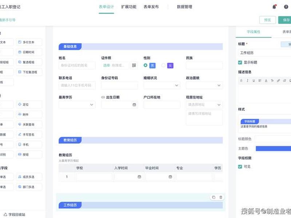Screen dimensions: 291x218
Task: Apply underline in description editor toolbar
Action: (254, 81)
